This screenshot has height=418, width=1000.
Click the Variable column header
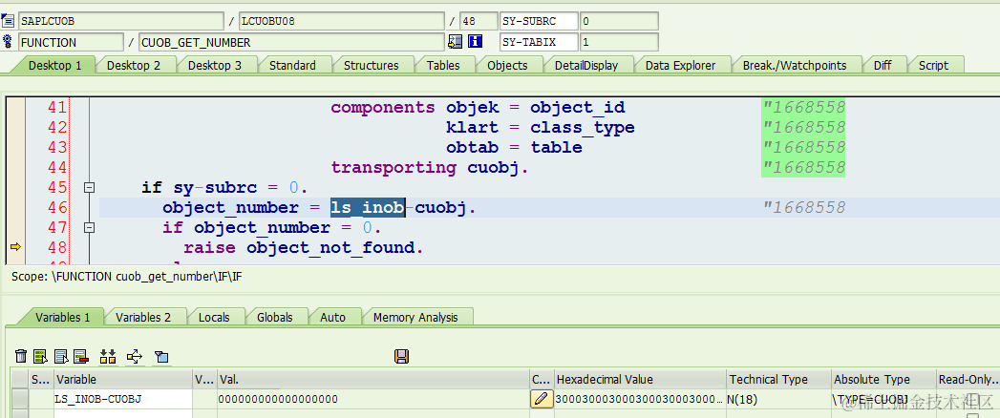point(123,379)
